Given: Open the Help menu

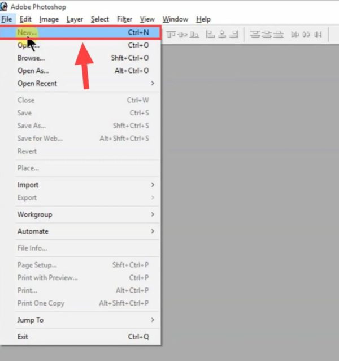Looking at the screenshot, I should (203, 19).
